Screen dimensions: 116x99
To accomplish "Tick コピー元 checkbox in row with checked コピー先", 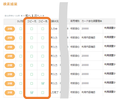I will (x=32, y=83).
